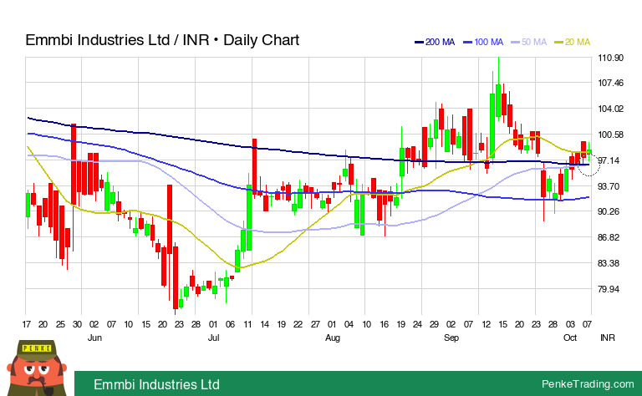The width and height of the screenshot is (642, 396).
Task: Click the date label 24 on the time axis
Action: pos(417,324)
